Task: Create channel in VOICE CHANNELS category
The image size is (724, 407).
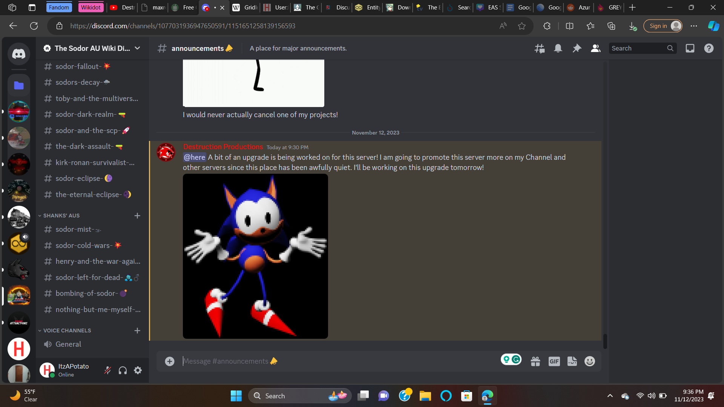Action: (x=137, y=330)
